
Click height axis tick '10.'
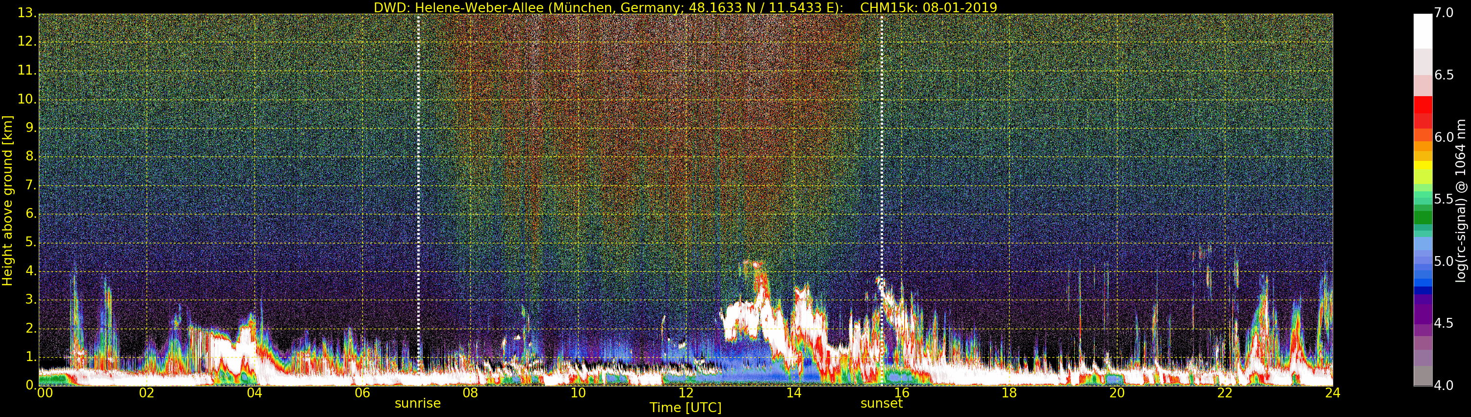(27, 99)
